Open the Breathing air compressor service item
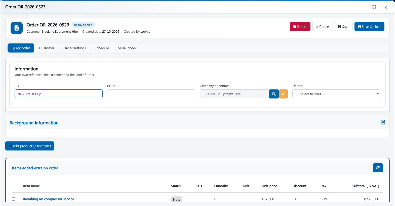Image resolution: width=395 pixels, height=206 pixels. click(49, 199)
